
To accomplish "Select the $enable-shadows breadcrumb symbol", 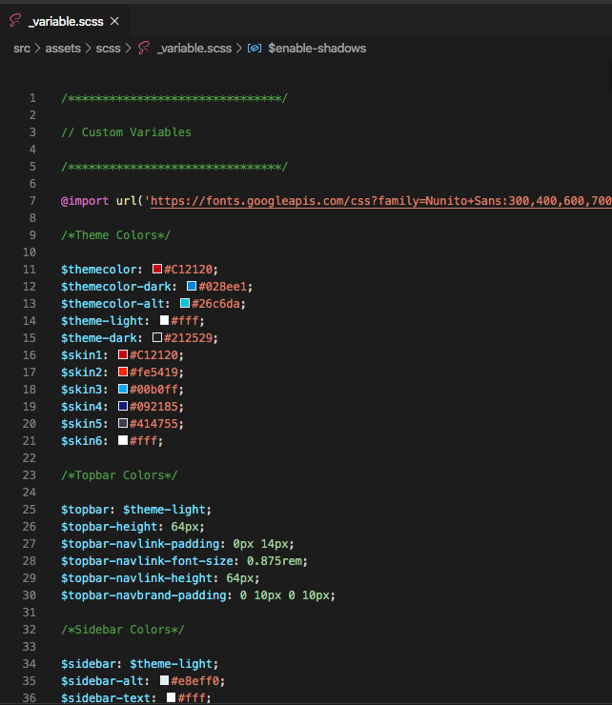I will [316, 48].
